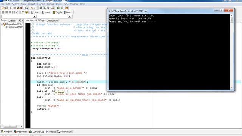Click the Insert toolbar button
The width and height of the screenshot is (242, 136).
coord(46,12)
